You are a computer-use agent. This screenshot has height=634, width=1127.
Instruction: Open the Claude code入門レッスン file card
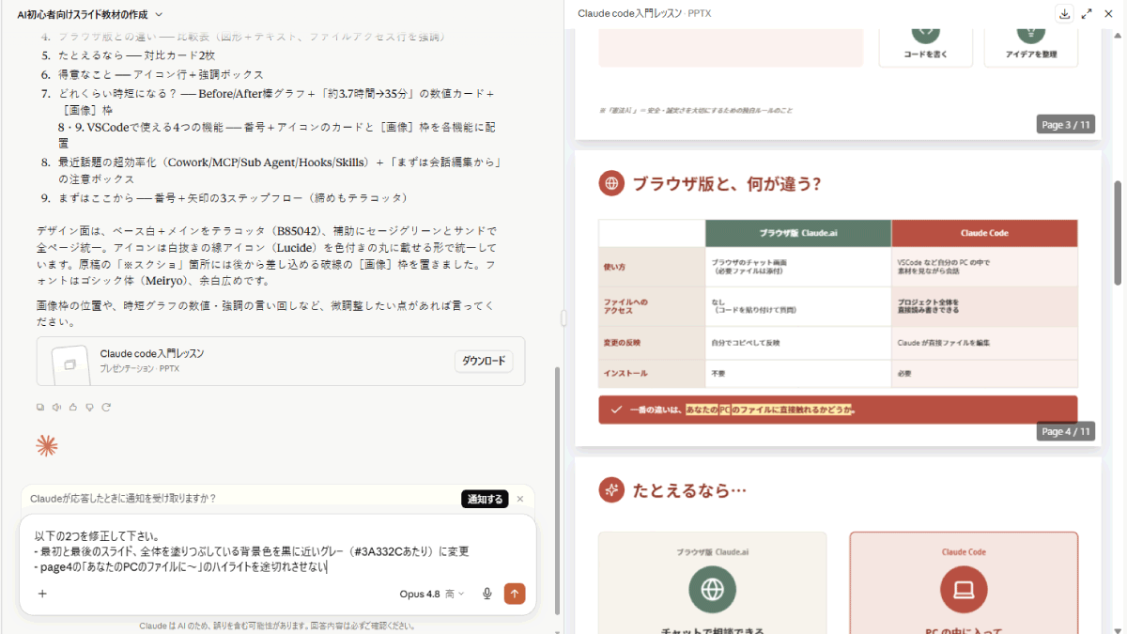281,362
